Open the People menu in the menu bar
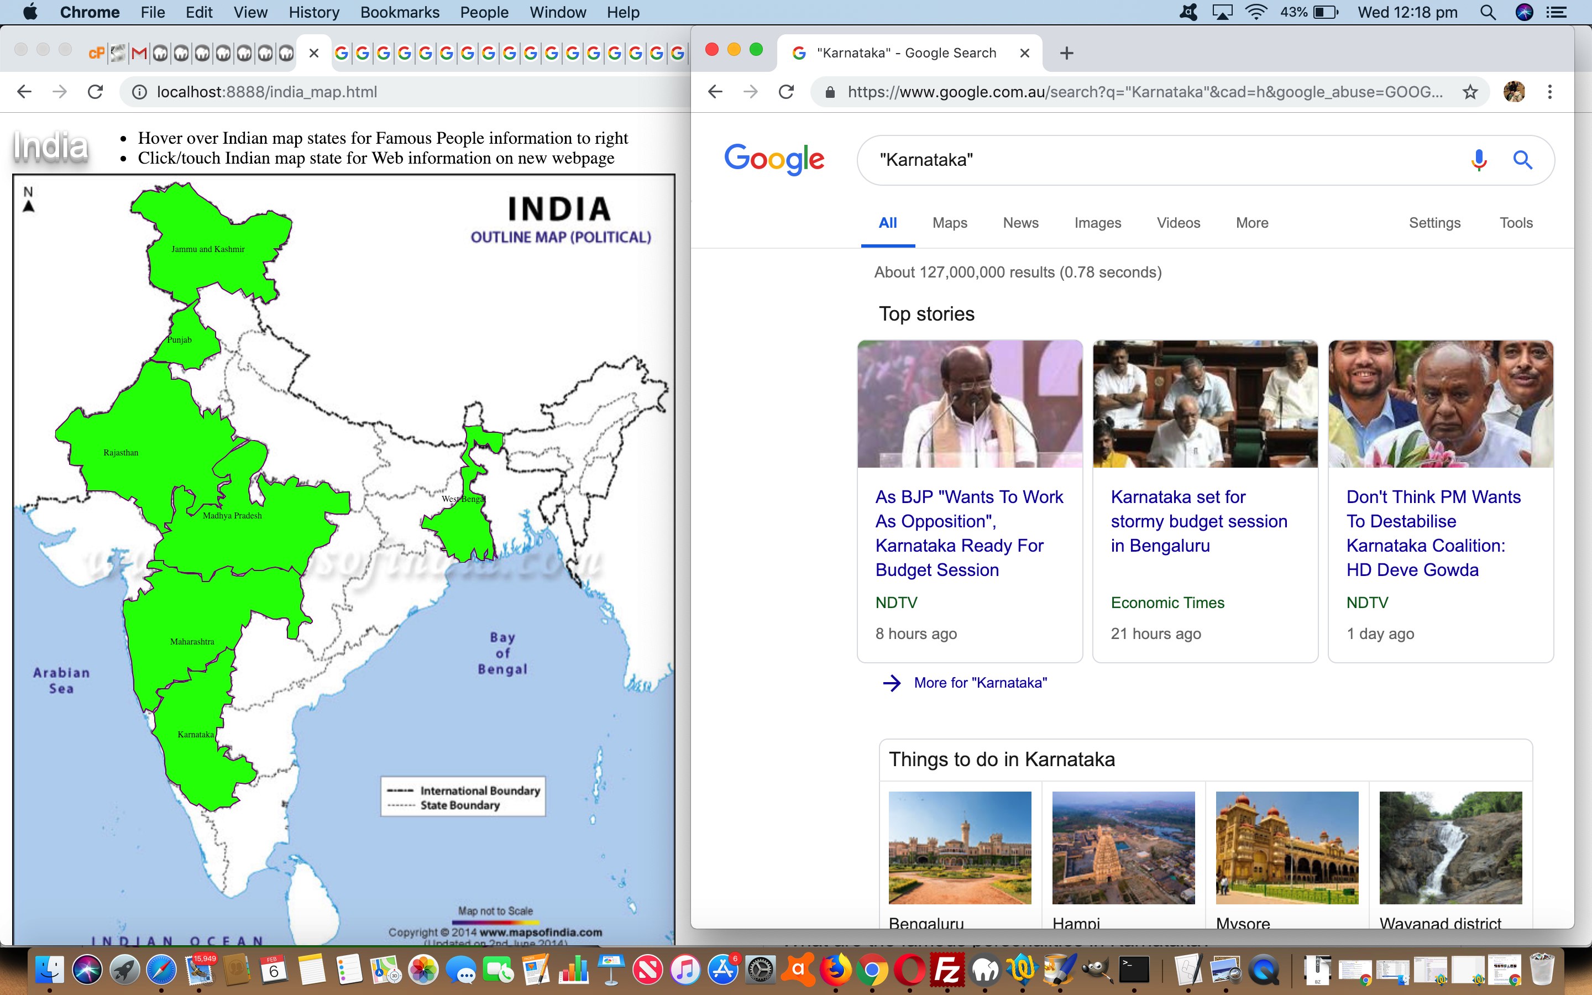 484,13
